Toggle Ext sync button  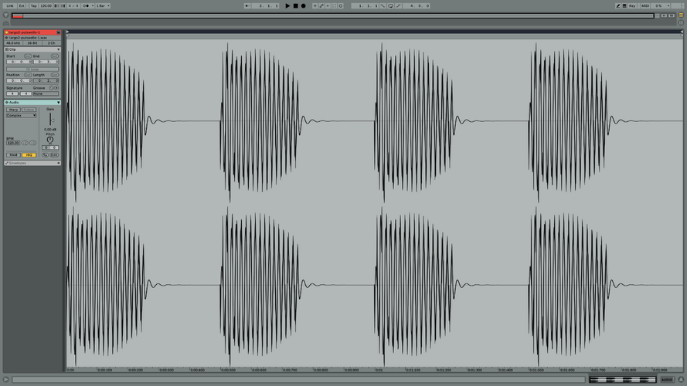(x=22, y=5)
